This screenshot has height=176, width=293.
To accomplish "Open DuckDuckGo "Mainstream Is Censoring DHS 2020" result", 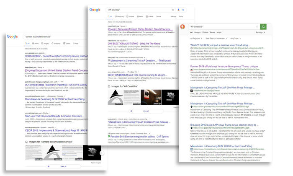I will pos(222,146).
